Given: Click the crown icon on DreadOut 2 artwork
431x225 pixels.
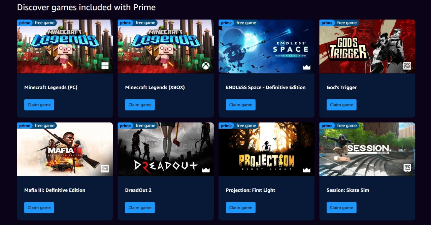Looking at the screenshot, I should pyautogui.click(x=206, y=170).
